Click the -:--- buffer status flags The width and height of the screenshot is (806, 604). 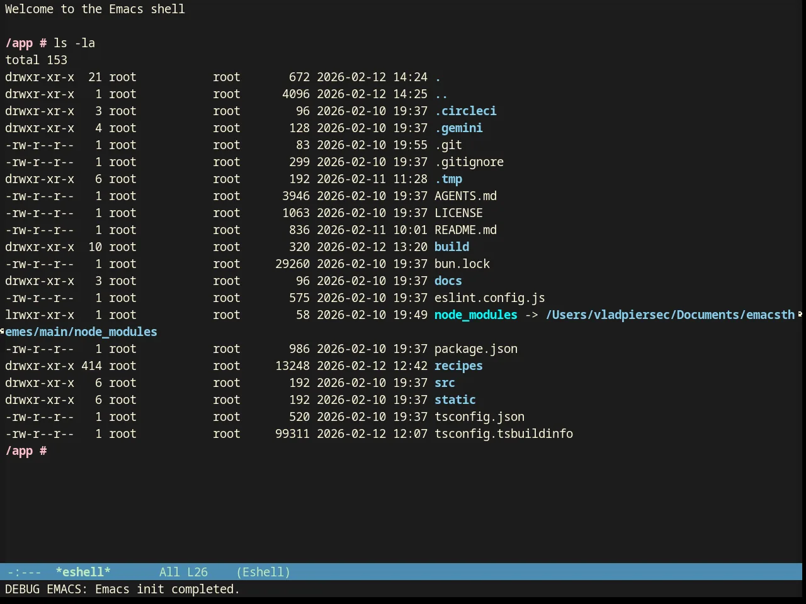(x=25, y=572)
